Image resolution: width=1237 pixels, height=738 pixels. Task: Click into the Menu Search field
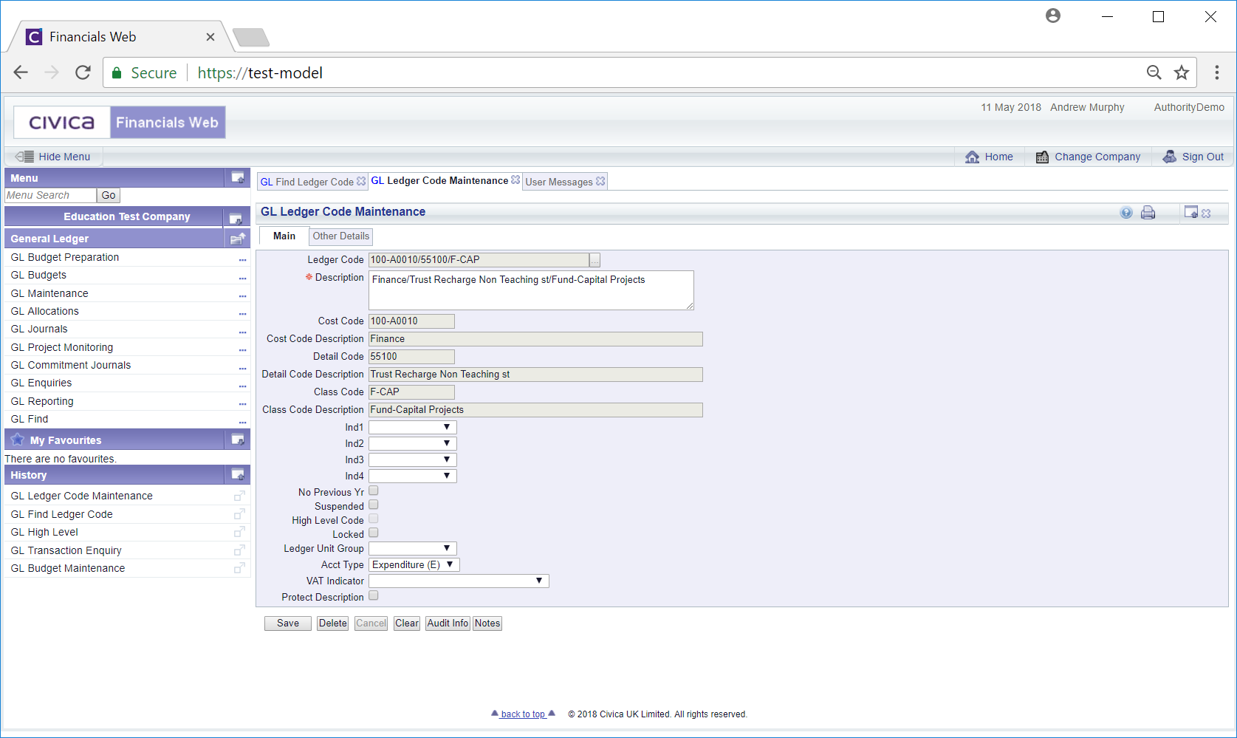(x=50, y=195)
